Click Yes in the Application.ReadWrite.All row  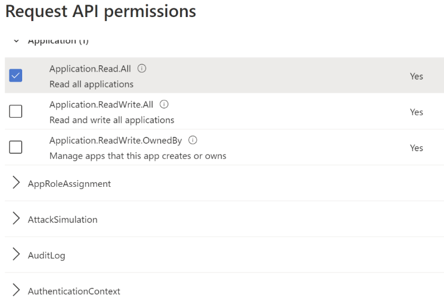tap(417, 112)
